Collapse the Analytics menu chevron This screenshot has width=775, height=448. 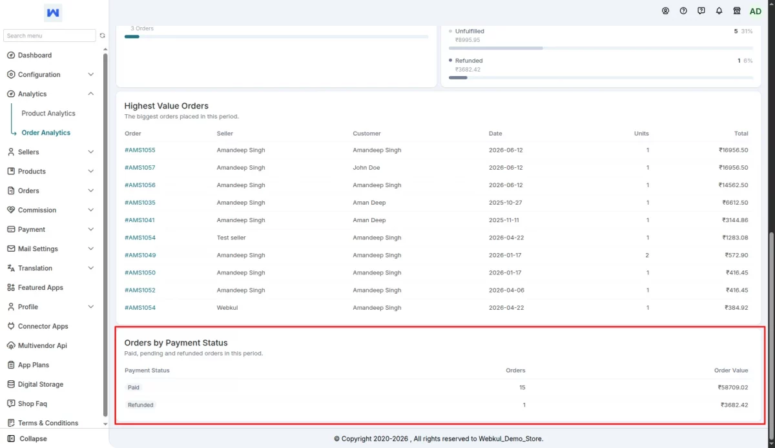click(x=90, y=94)
